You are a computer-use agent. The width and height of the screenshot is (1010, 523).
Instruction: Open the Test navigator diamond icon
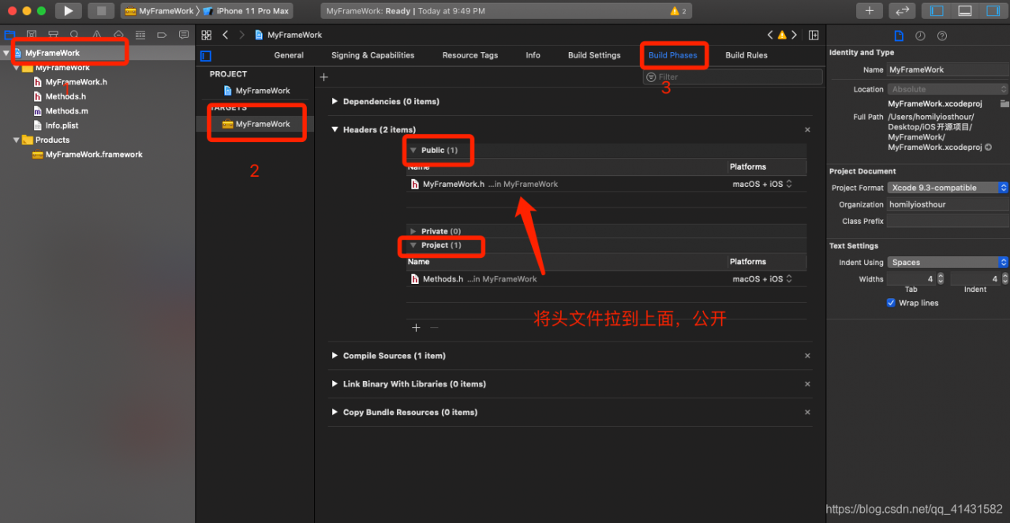(x=118, y=35)
